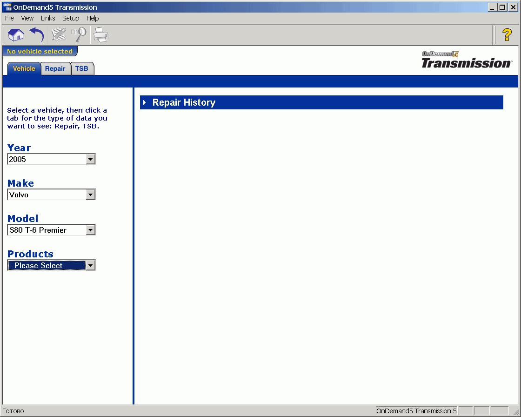Click the Print icon on the toolbar
521x417 pixels.
pos(100,34)
